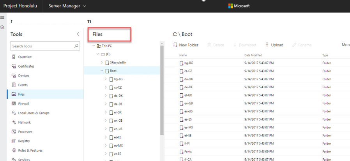The width and height of the screenshot is (350, 161).
Task: Click the Processes icon in Tools list
Action: point(14,131)
